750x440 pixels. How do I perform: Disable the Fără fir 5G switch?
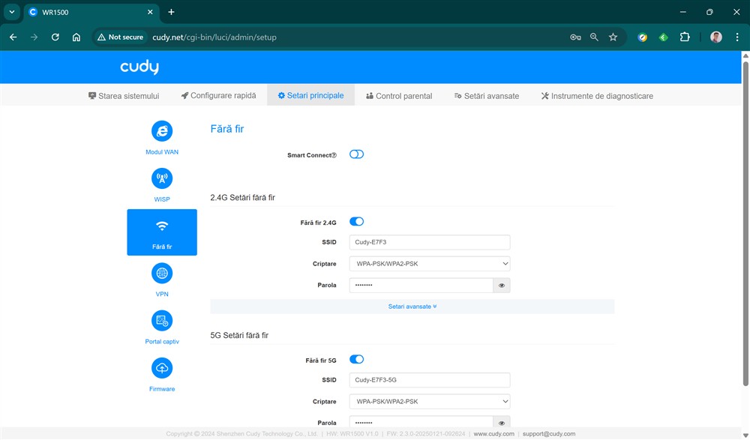pyautogui.click(x=356, y=360)
